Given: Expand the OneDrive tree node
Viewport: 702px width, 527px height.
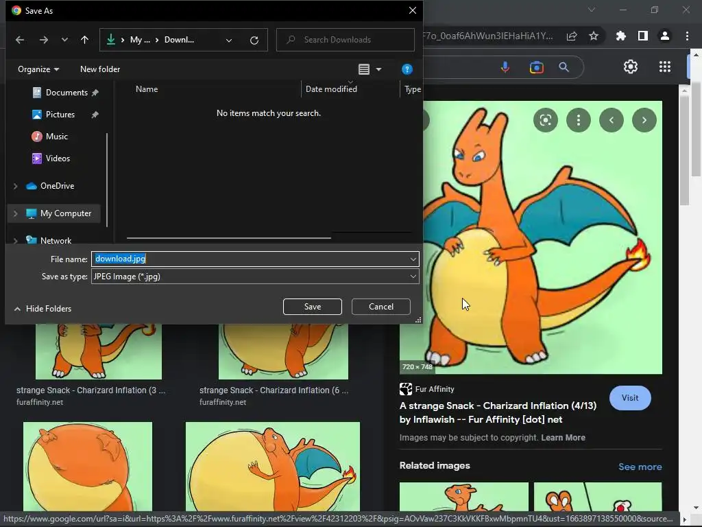Looking at the screenshot, I should coord(16,186).
